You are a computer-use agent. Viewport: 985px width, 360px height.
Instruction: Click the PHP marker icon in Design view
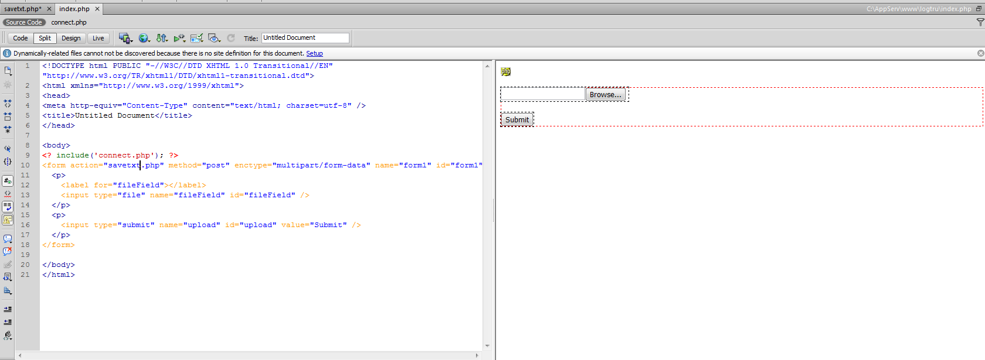click(x=506, y=72)
